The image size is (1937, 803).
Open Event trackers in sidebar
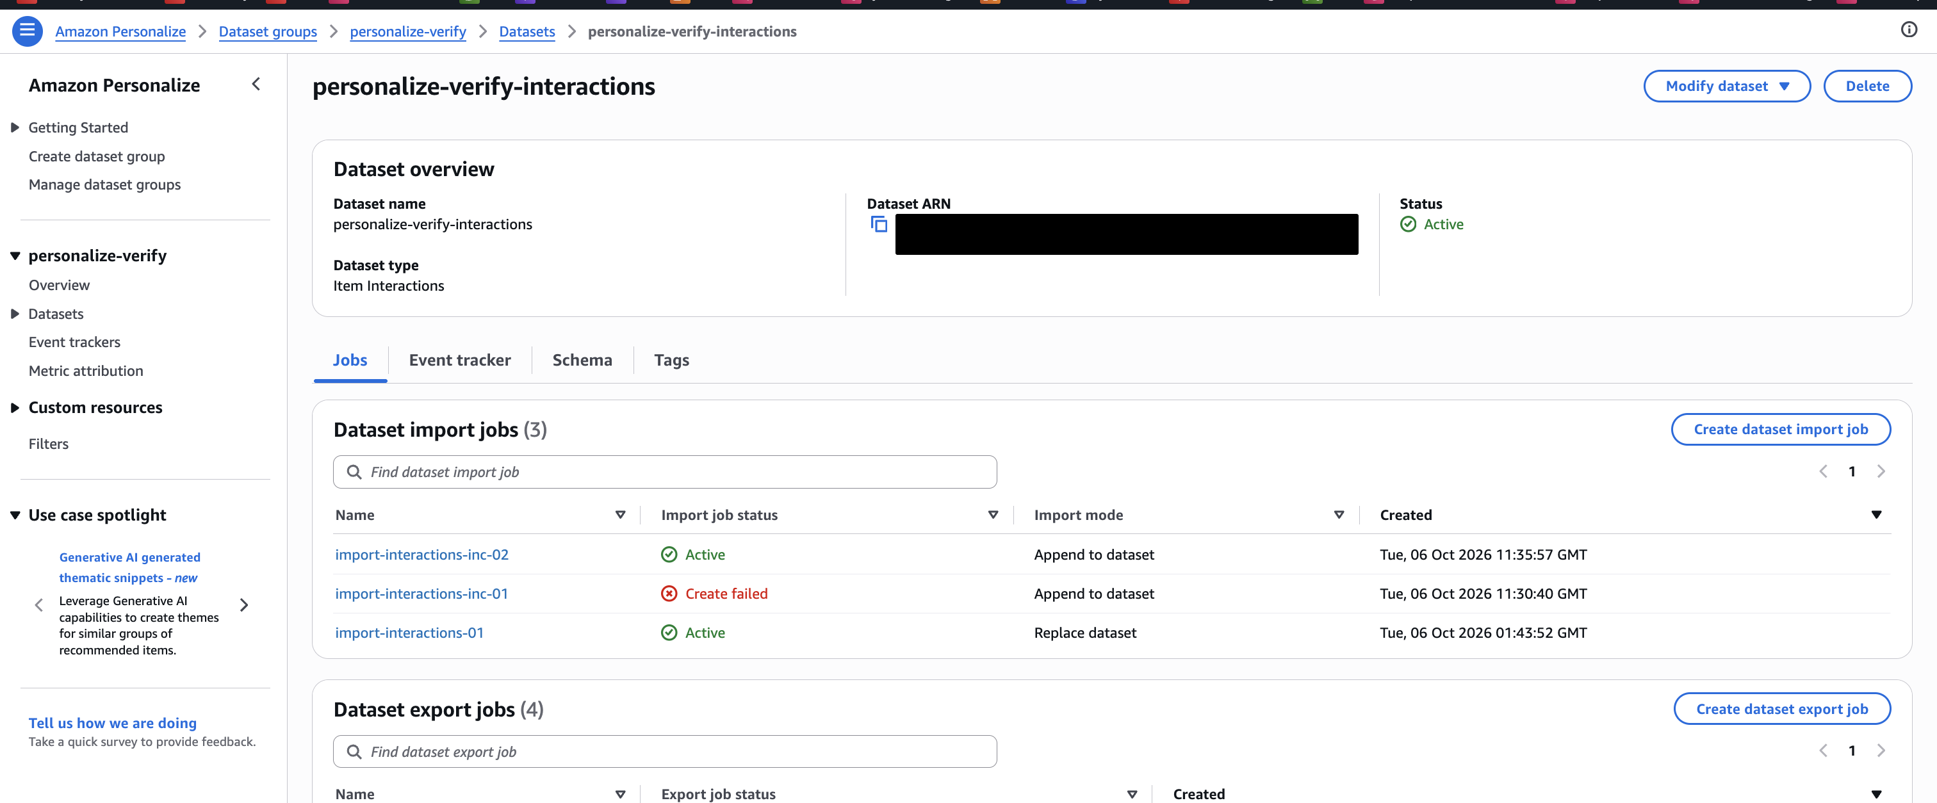click(x=74, y=342)
